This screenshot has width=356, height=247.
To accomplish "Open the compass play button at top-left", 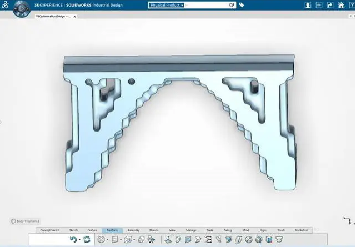I will tap(22, 9).
